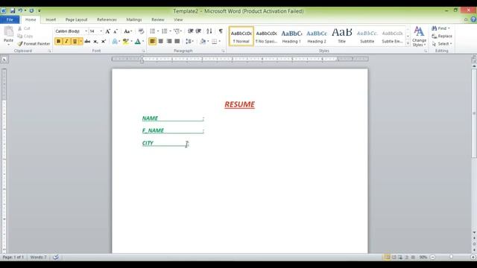Click the Increase Indent icon
Screen dimensions: 477x268
(x=198, y=31)
